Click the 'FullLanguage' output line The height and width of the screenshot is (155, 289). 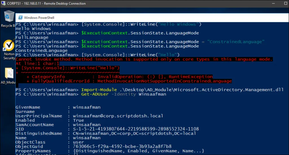pos(32,37)
